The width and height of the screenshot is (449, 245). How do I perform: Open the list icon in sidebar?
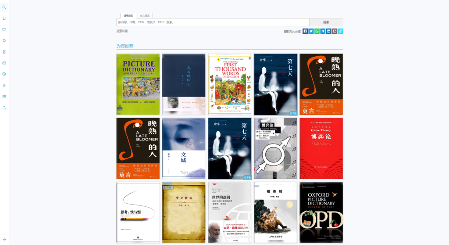(x=4, y=97)
